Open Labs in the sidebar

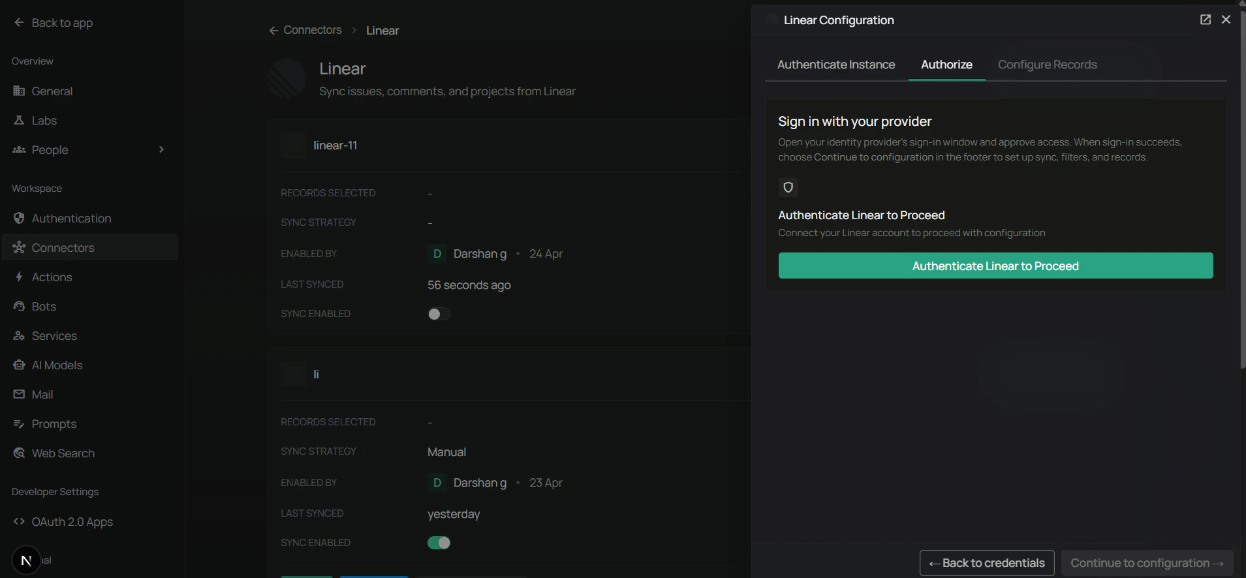(90, 120)
